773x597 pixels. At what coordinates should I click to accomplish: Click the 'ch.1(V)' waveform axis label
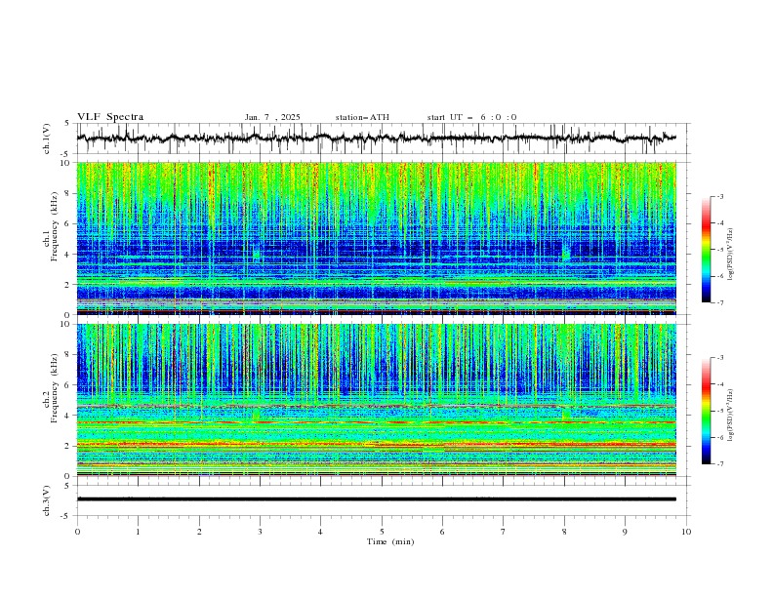click(47, 139)
